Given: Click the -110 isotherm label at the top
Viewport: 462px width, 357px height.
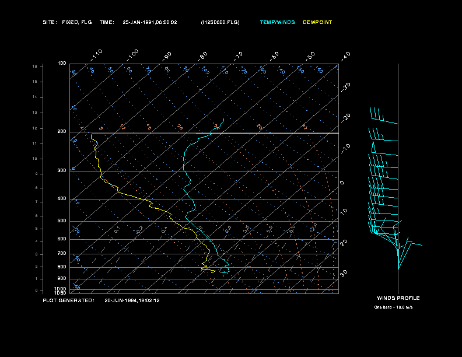Looking at the screenshot, I should click(96, 55).
